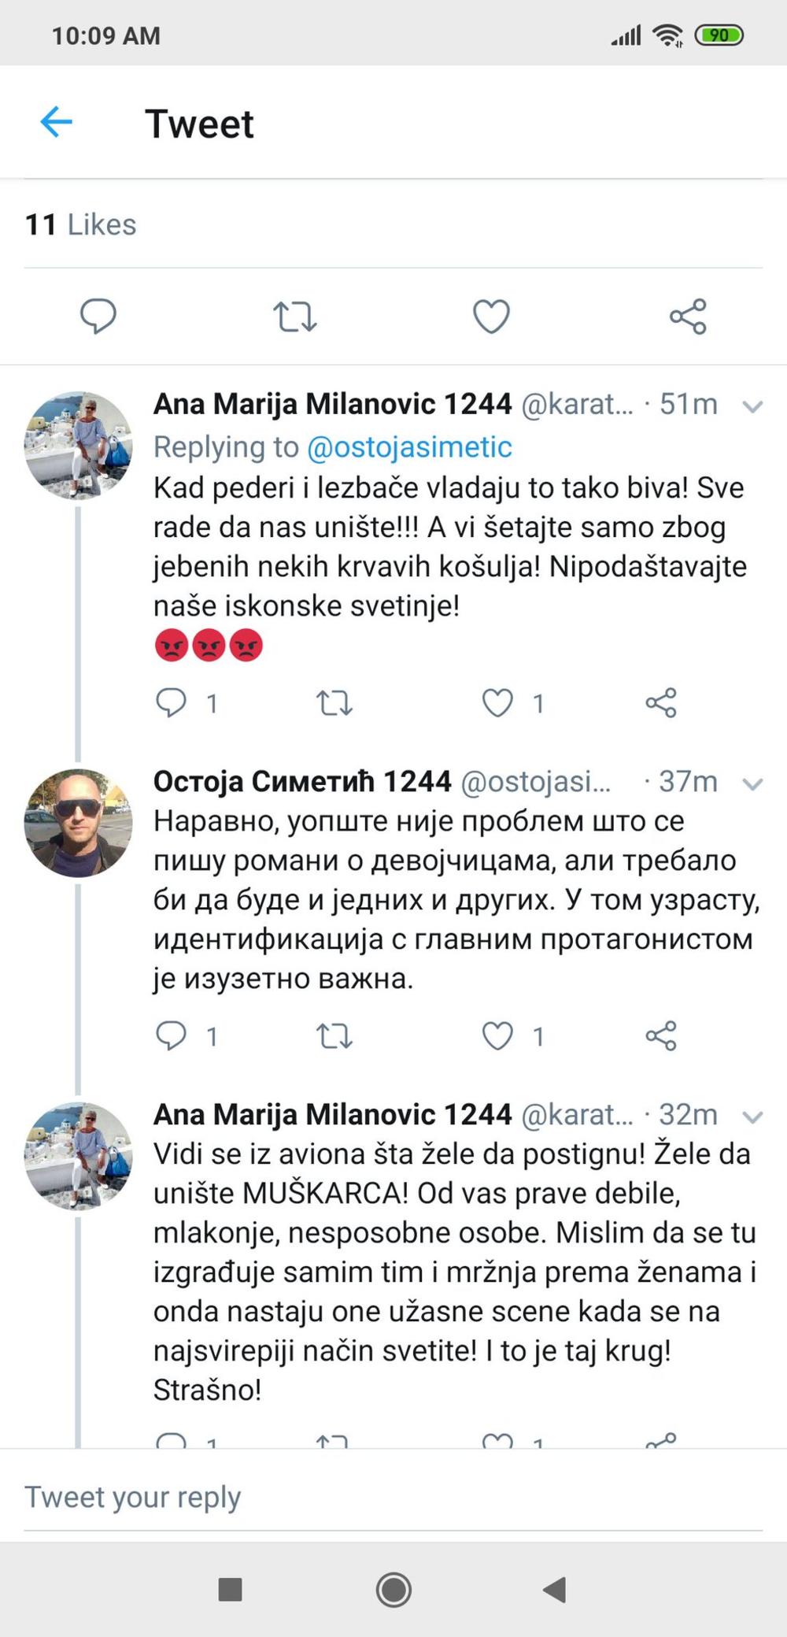Open Остоја Симетић's profile picture
Viewport: 787px width, 1637px height.
[x=78, y=823]
